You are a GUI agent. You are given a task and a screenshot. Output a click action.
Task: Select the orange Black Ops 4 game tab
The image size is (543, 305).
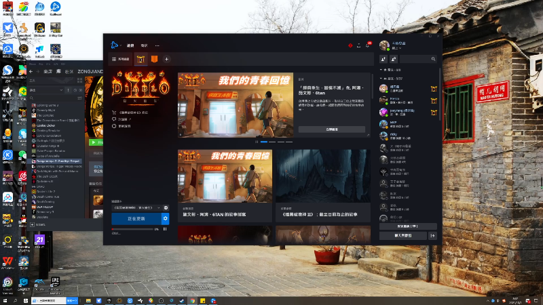[x=154, y=59]
